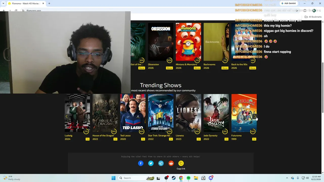Go back in browser history

[4, 11]
